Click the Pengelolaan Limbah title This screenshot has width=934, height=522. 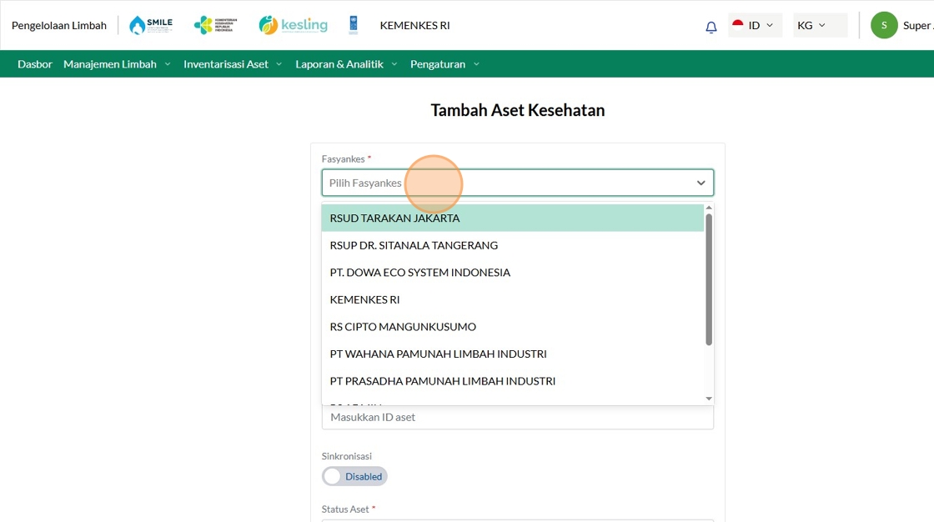(59, 25)
